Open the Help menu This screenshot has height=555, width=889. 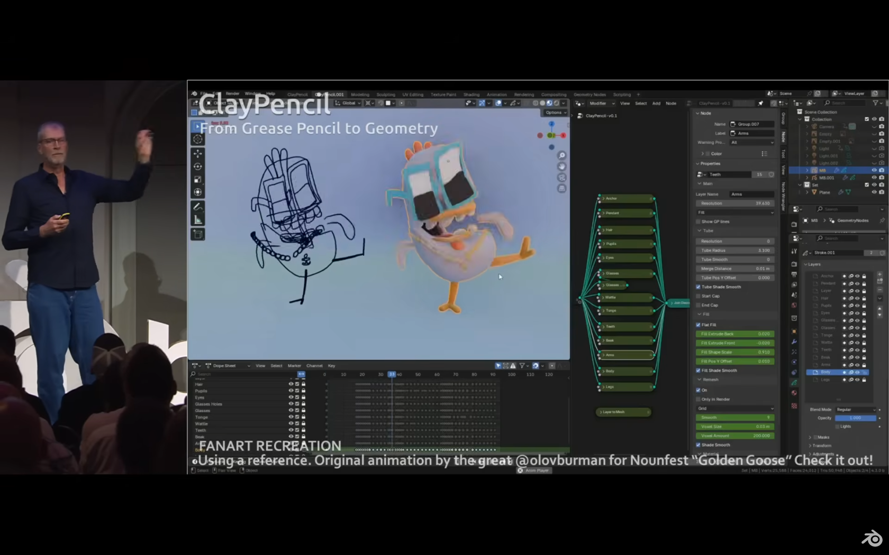tap(270, 94)
